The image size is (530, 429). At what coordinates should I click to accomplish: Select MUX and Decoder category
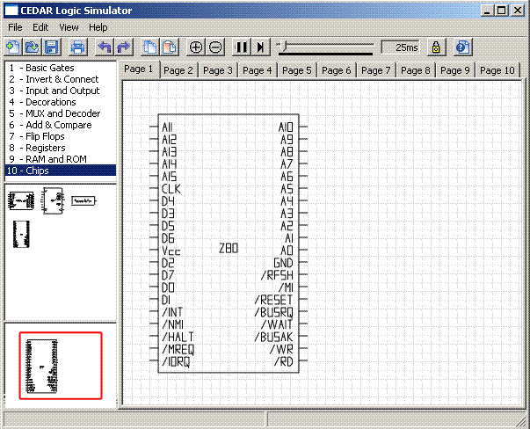(x=61, y=113)
